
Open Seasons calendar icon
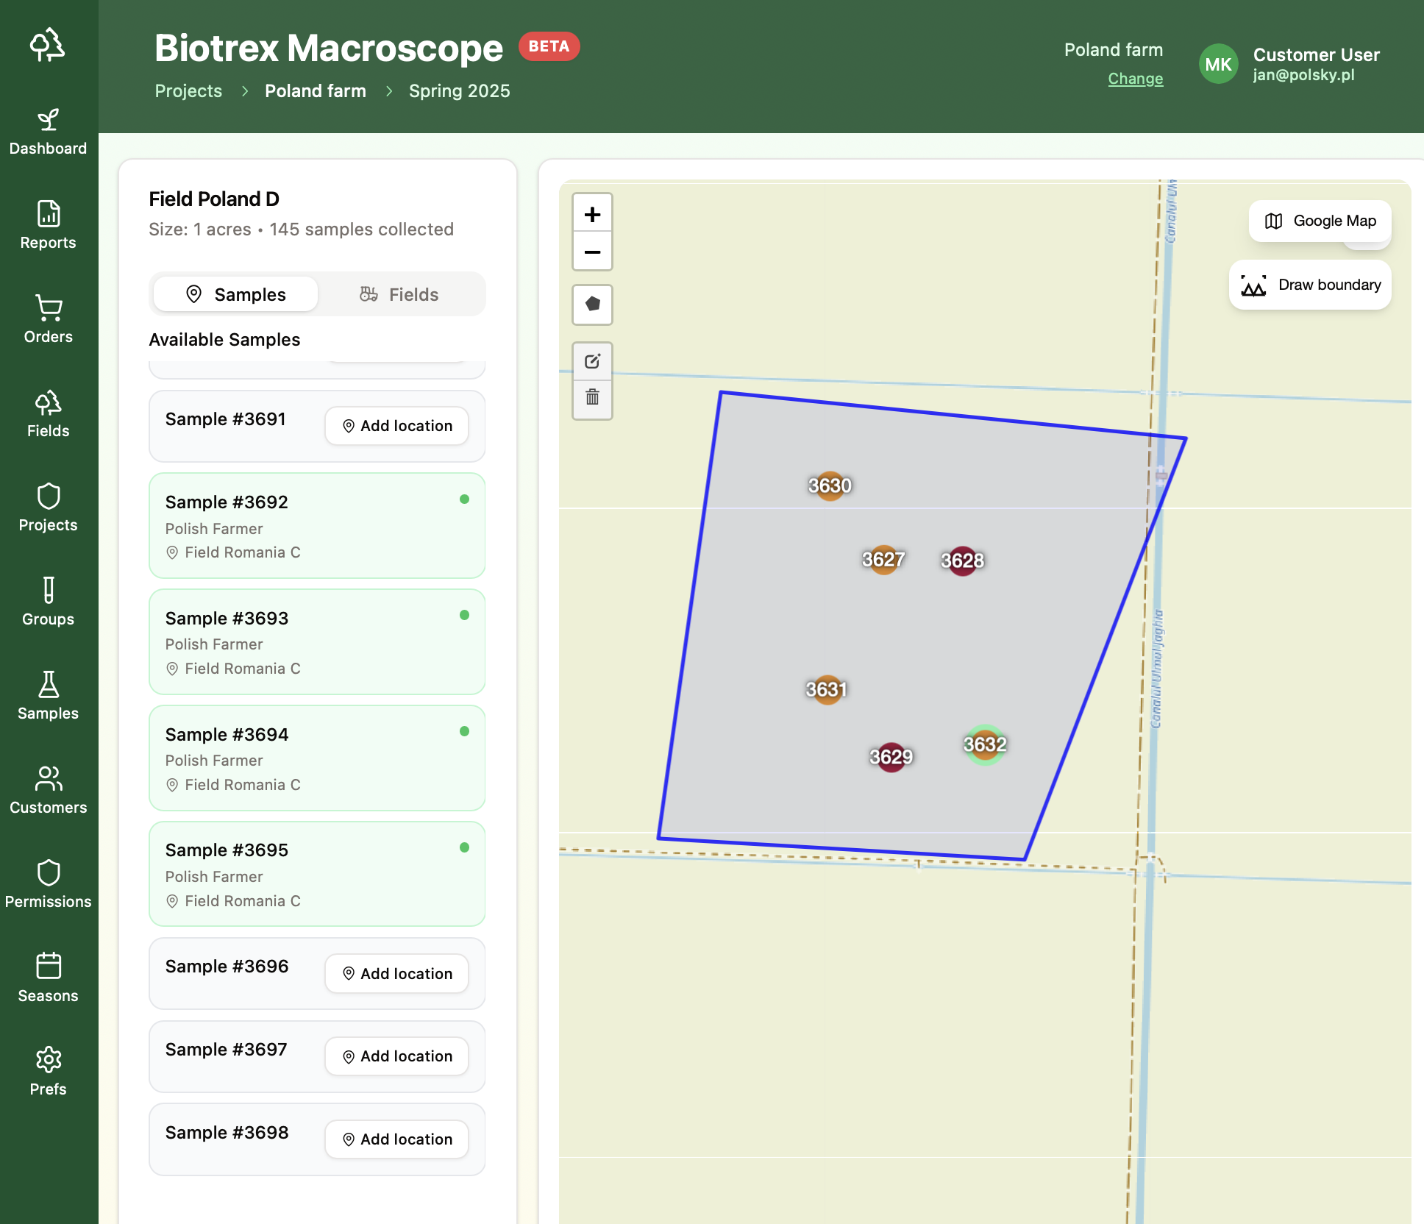[x=49, y=979]
